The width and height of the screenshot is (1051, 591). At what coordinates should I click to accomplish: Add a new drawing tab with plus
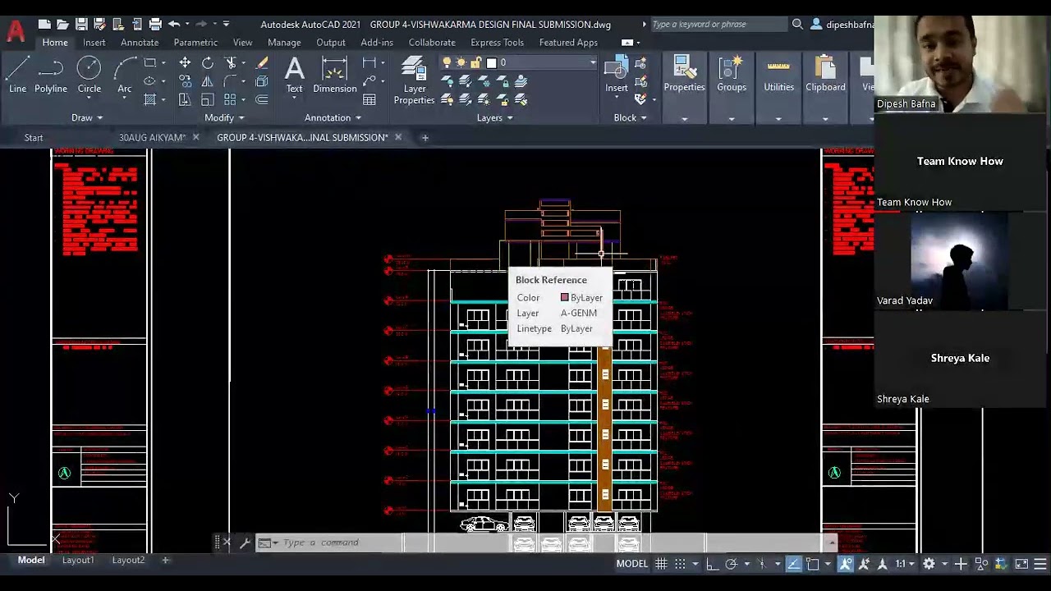coord(425,137)
